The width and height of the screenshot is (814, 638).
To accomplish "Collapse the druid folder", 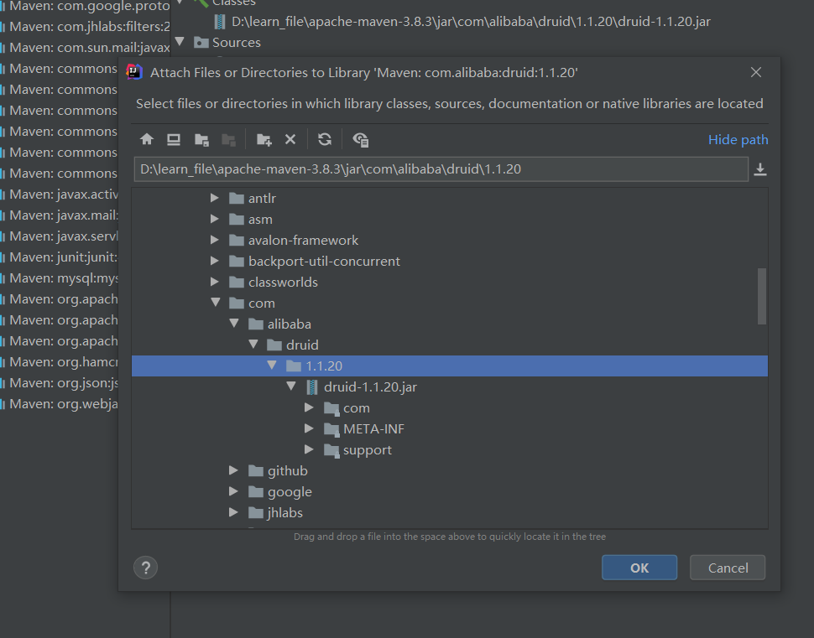I will pos(253,344).
